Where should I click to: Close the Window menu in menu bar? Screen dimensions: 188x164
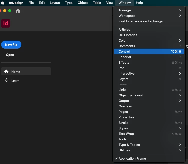(x=125, y=3)
